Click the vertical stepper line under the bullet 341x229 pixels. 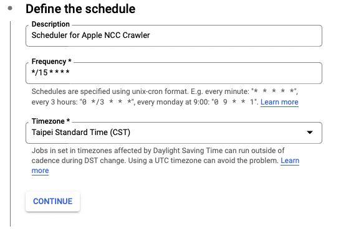(x=10, y=124)
